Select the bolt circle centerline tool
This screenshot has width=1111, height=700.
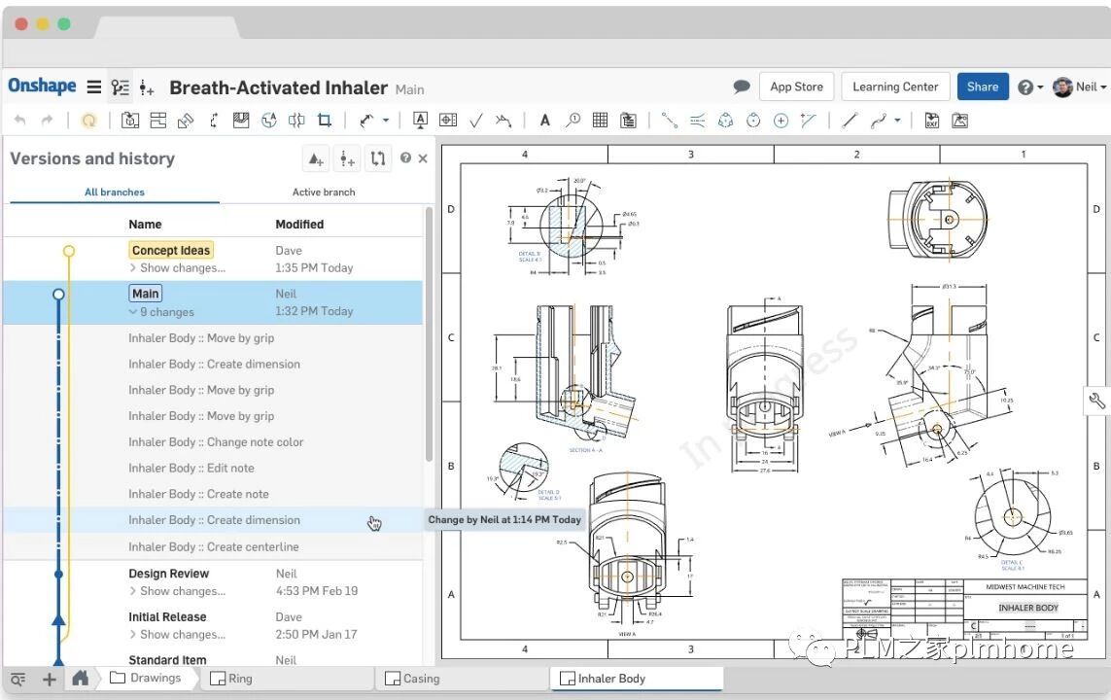(725, 121)
